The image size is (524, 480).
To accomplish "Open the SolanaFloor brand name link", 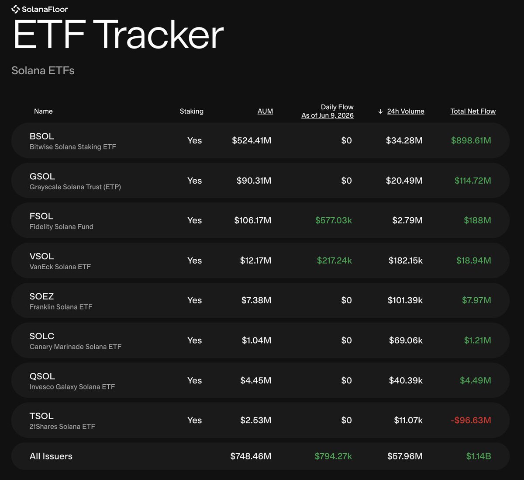I will point(45,9).
